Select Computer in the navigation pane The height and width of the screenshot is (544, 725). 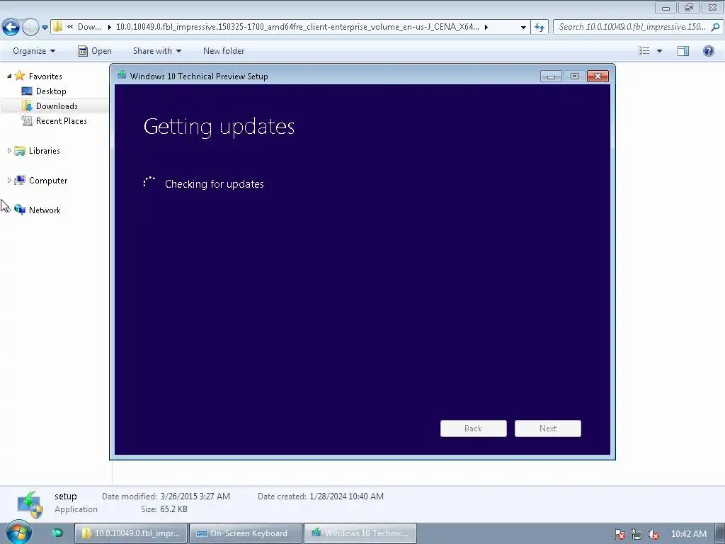click(x=48, y=181)
